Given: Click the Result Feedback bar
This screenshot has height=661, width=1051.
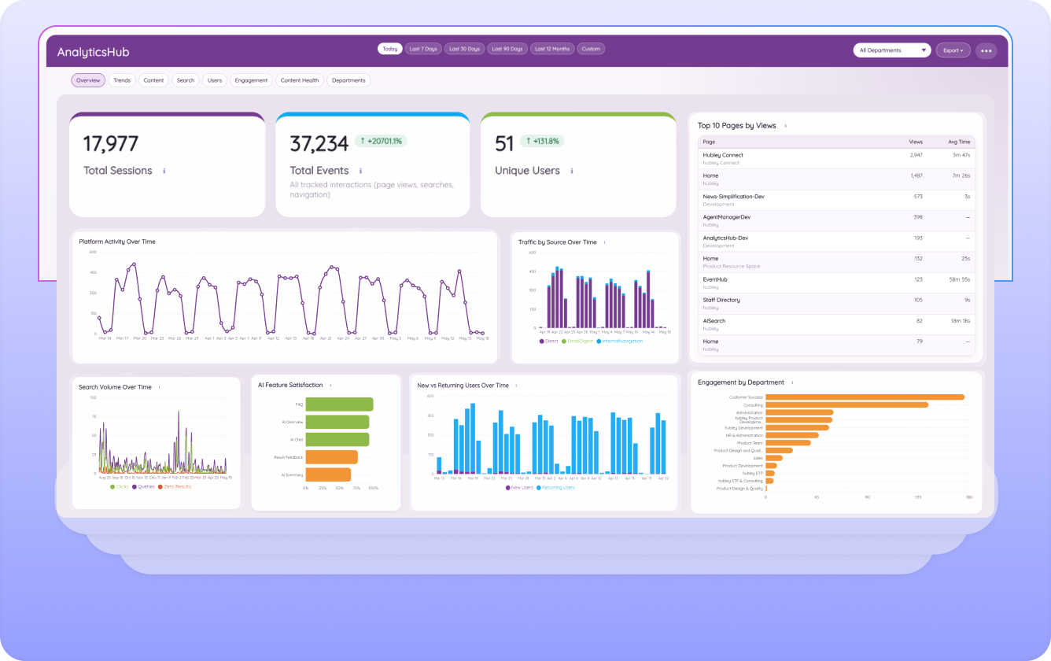Looking at the screenshot, I should click(331, 457).
